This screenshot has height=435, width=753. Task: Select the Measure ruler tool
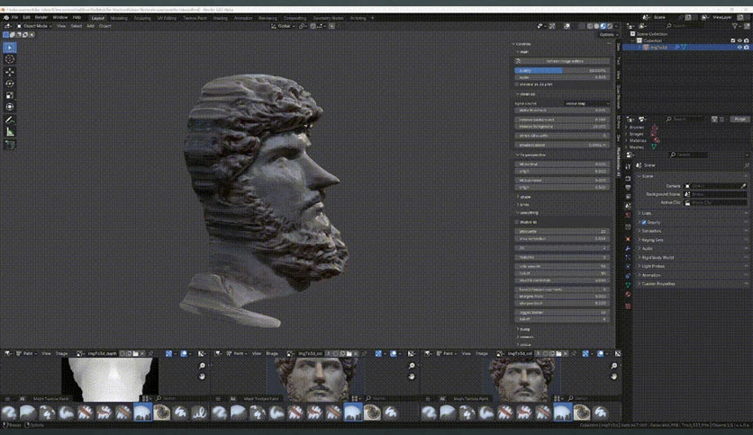[10, 132]
